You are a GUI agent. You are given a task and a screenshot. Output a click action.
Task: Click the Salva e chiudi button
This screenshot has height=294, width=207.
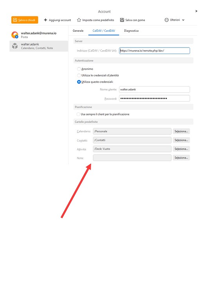click(25, 20)
